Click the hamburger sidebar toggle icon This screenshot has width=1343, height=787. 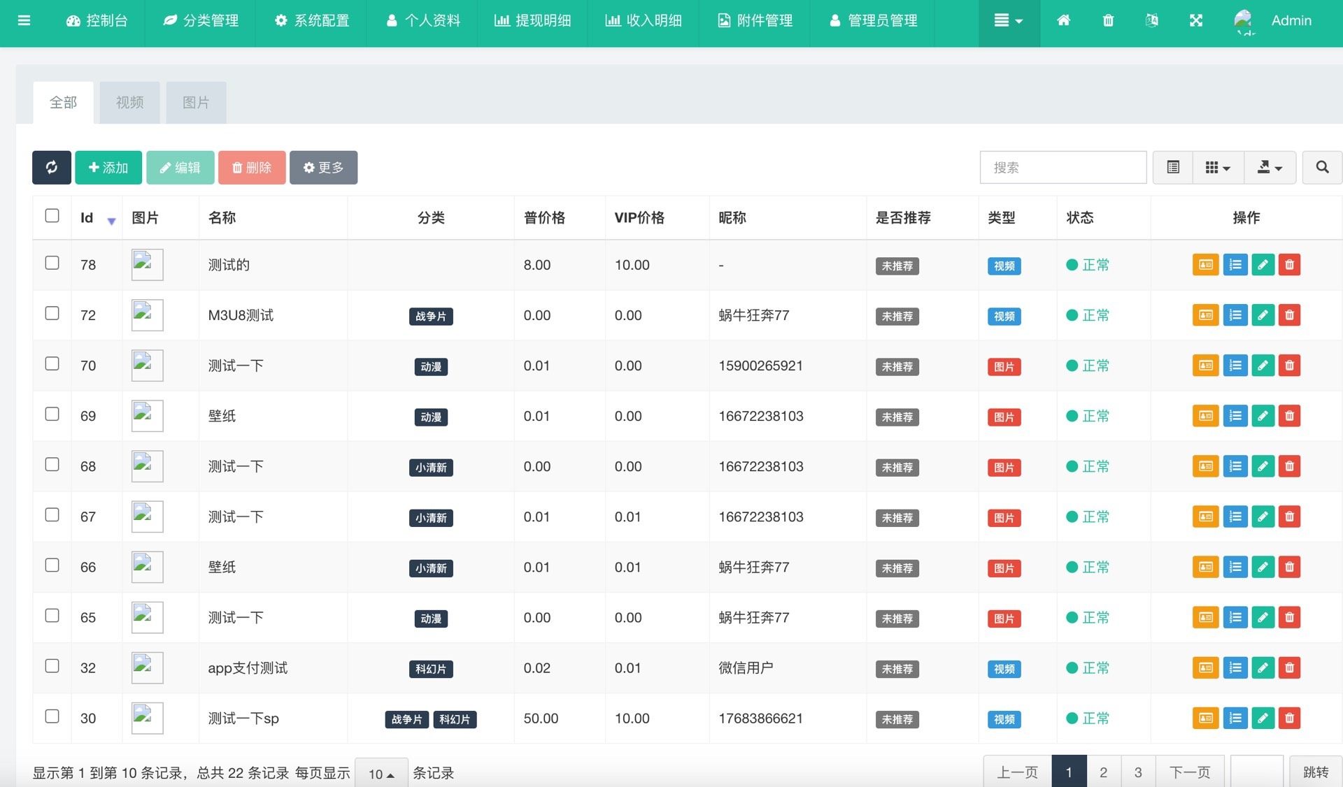[24, 21]
